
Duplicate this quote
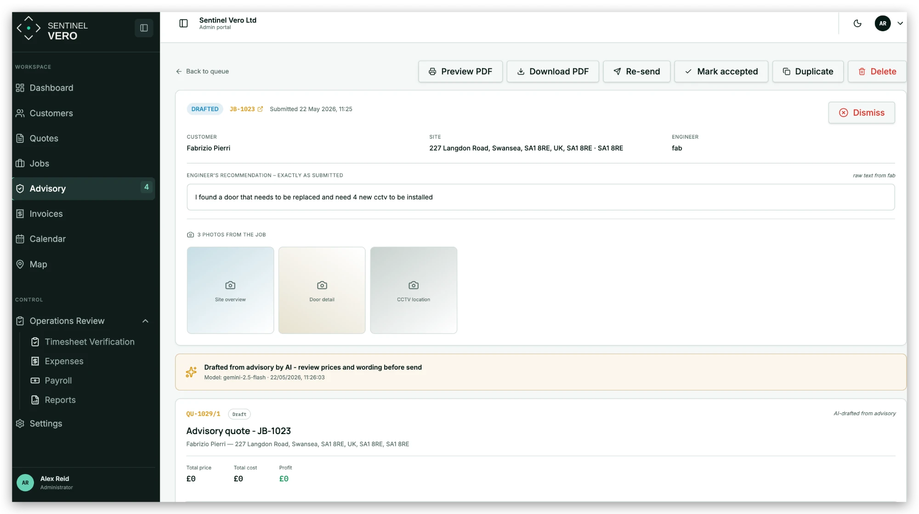pyautogui.click(x=808, y=71)
